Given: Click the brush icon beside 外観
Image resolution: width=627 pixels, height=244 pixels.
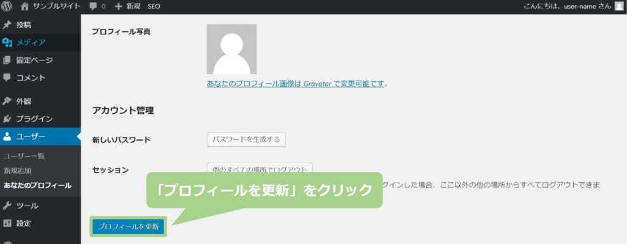Looking at the screenshot, I should [x=7, y=101].
